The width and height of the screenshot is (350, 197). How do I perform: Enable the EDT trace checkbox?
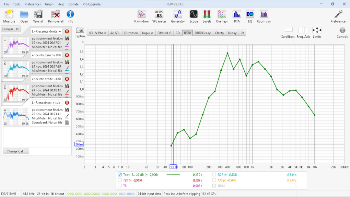(x=214, y=175)
